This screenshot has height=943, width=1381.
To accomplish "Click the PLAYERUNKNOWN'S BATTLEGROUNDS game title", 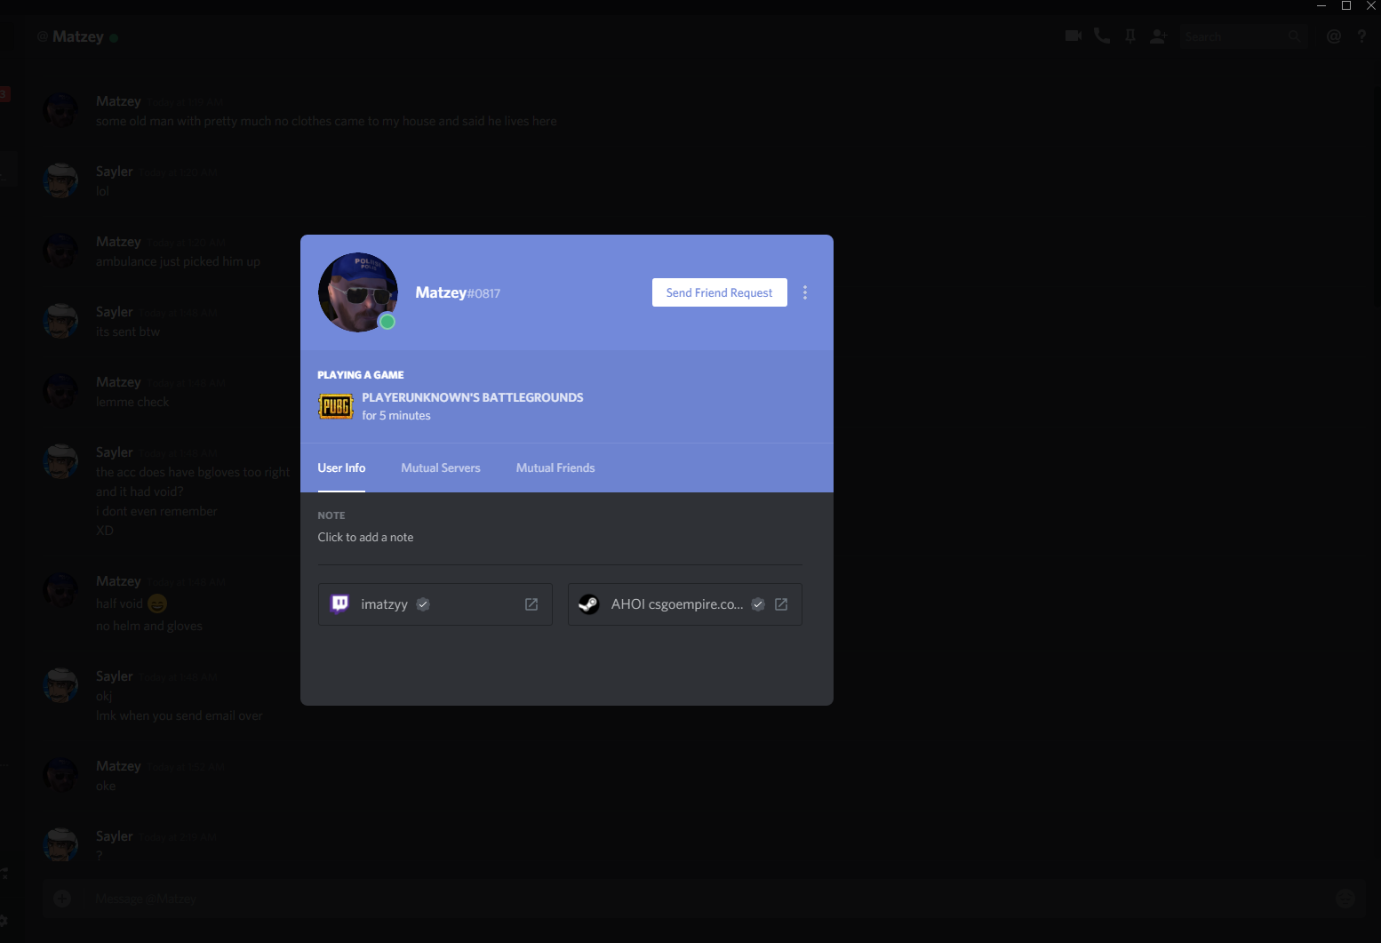I will tap(473, 397).
